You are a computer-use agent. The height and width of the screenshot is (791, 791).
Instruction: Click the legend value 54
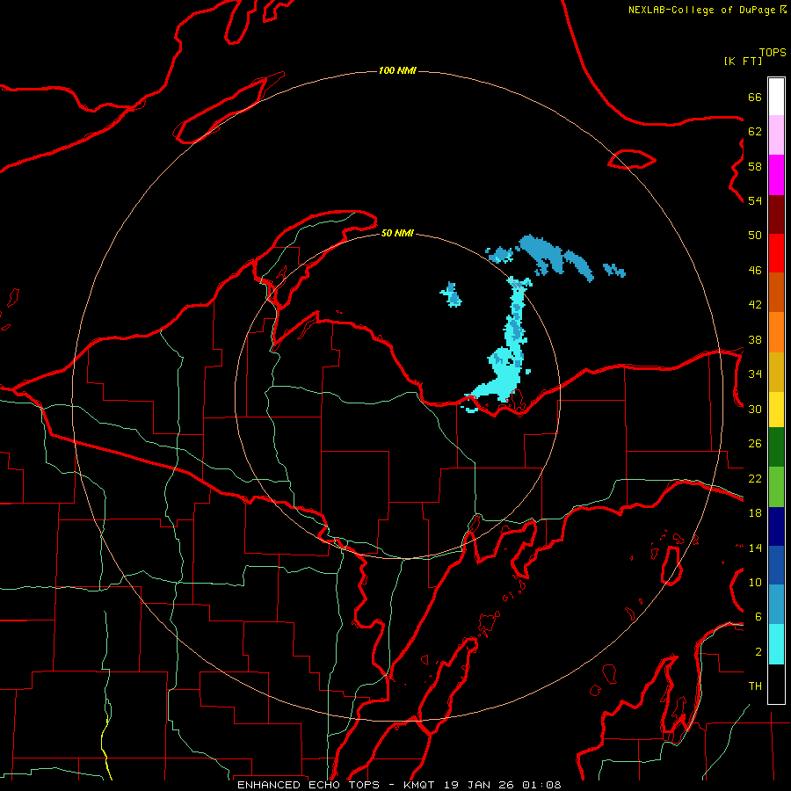point(755,200)
